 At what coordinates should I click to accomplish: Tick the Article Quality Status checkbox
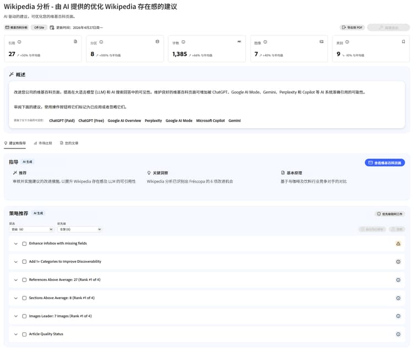(24, 334)
